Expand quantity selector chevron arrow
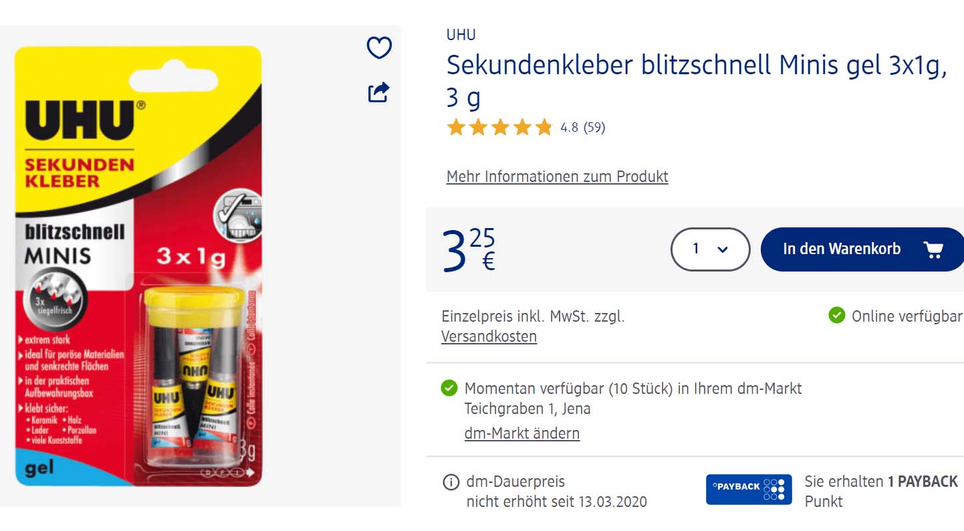The width and height of the screenshot is (964, 531). pyautogui.click(x=722, y=249)
